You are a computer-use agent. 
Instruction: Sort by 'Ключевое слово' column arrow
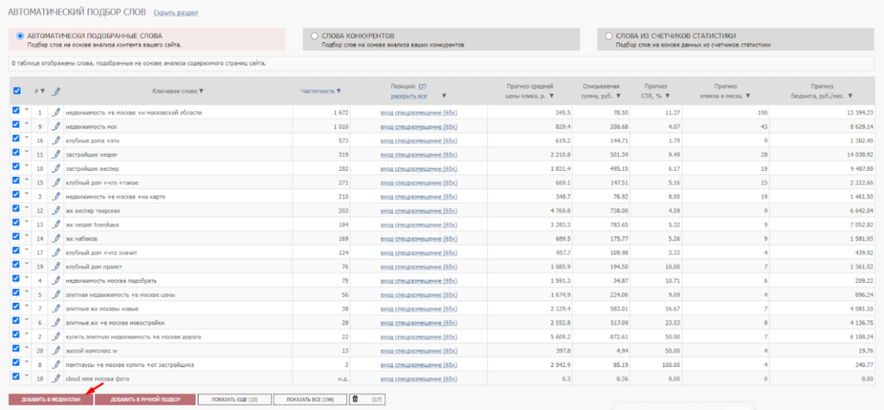click(201, 91)
